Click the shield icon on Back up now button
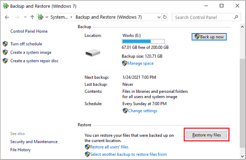The width and height of the screenshot is (246, 160). click(197, 37)
